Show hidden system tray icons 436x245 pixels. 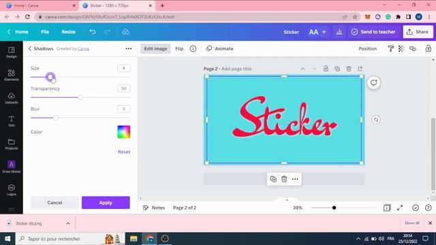point(358,239)
